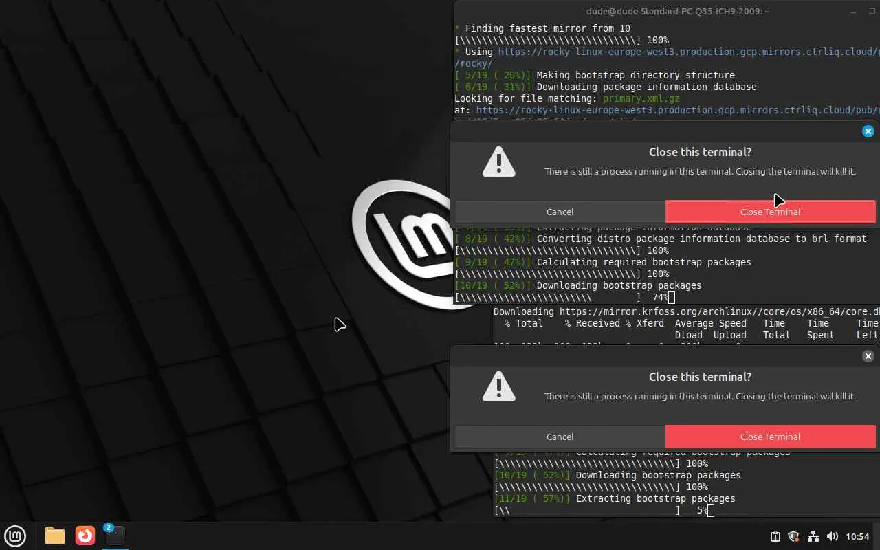Open the notification tray icon with exclamation mark

pyautogui.click(x=775, y=536)
